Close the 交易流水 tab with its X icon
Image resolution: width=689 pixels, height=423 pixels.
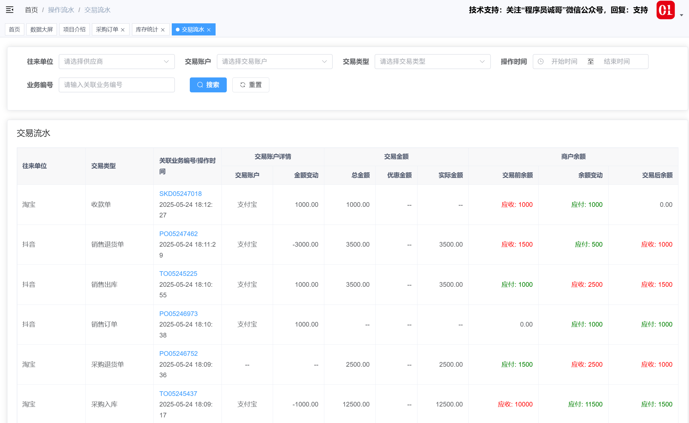coord(209,30)
